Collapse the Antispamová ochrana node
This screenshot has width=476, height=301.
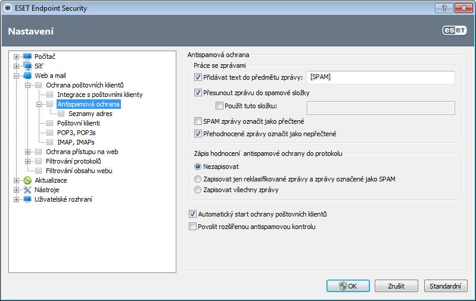(39, 104)
